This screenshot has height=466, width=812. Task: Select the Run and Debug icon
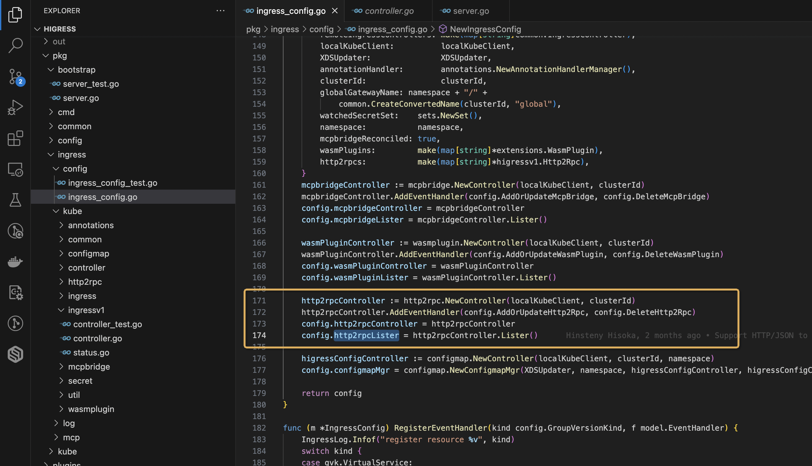15,107
